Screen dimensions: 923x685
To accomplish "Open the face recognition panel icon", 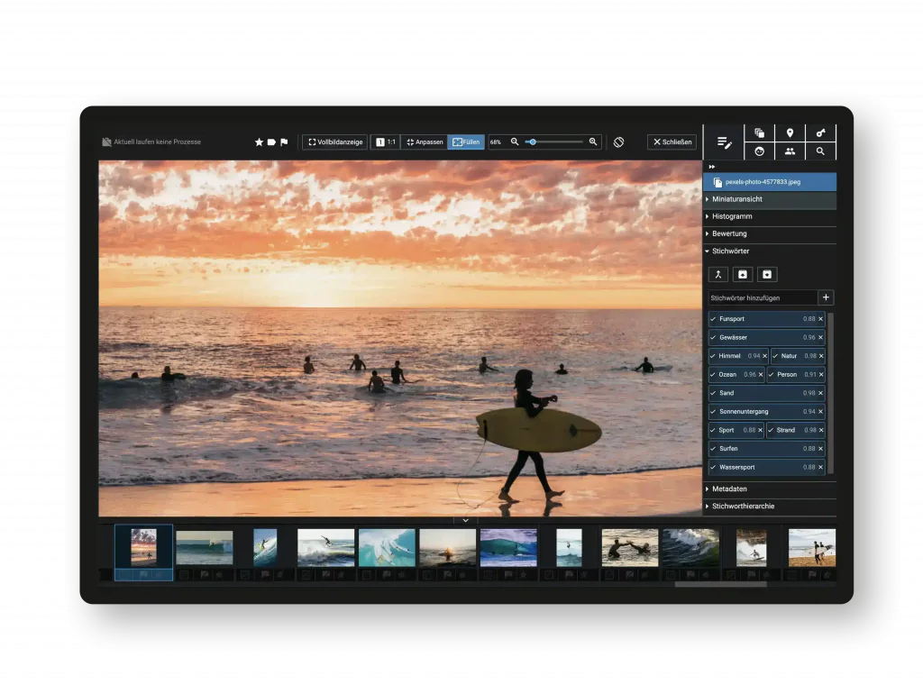I will (x=759, y=151).
